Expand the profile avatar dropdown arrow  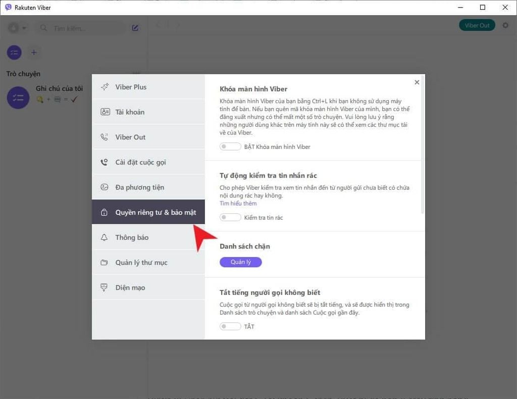pyautogui.click(x=24, y=28)
